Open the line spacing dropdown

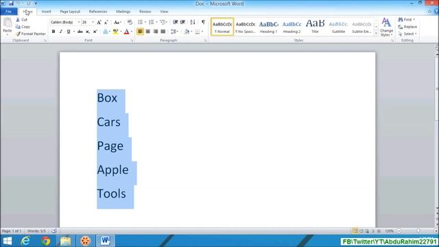pos(175,32)
